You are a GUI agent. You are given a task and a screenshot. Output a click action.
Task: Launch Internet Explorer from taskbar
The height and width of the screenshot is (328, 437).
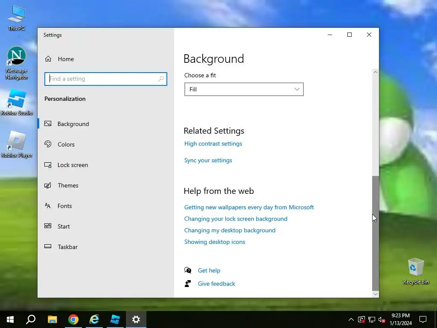pyautogui.click(x=94, y=319)
